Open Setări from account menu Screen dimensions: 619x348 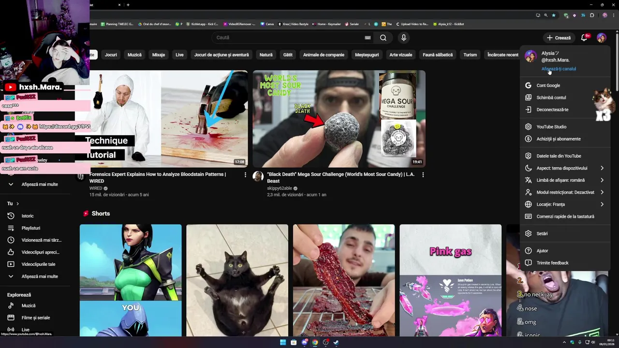tap(565, 233)
